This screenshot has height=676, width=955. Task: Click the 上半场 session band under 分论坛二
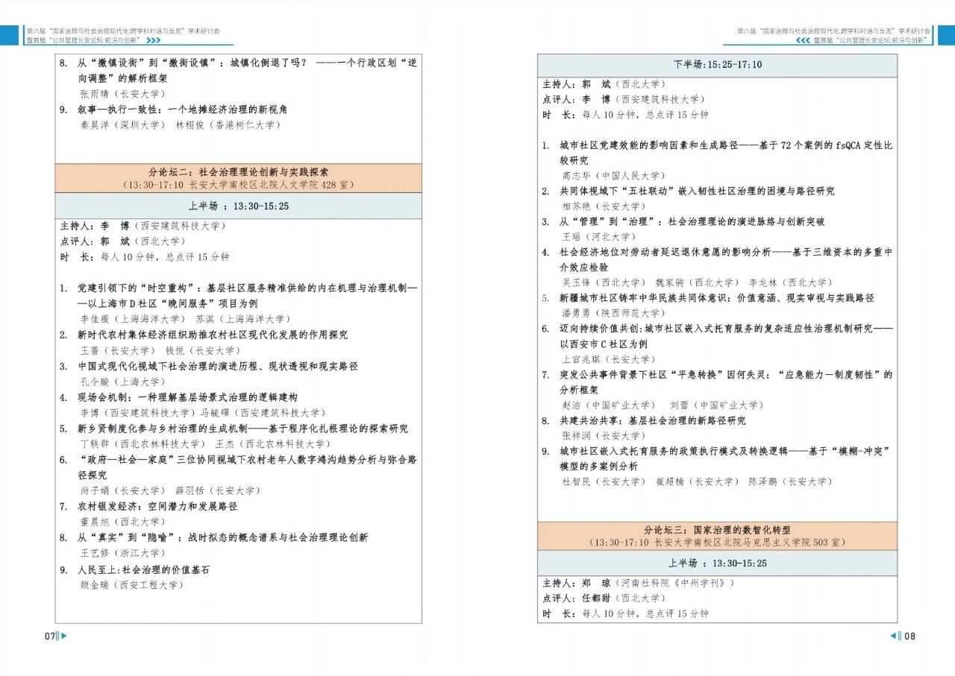click(238, 206)
